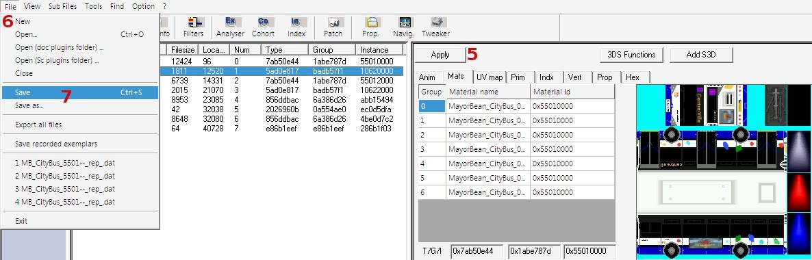The image size is (812, 260).
Task: Choose New from the File menu
Action: 80,21
